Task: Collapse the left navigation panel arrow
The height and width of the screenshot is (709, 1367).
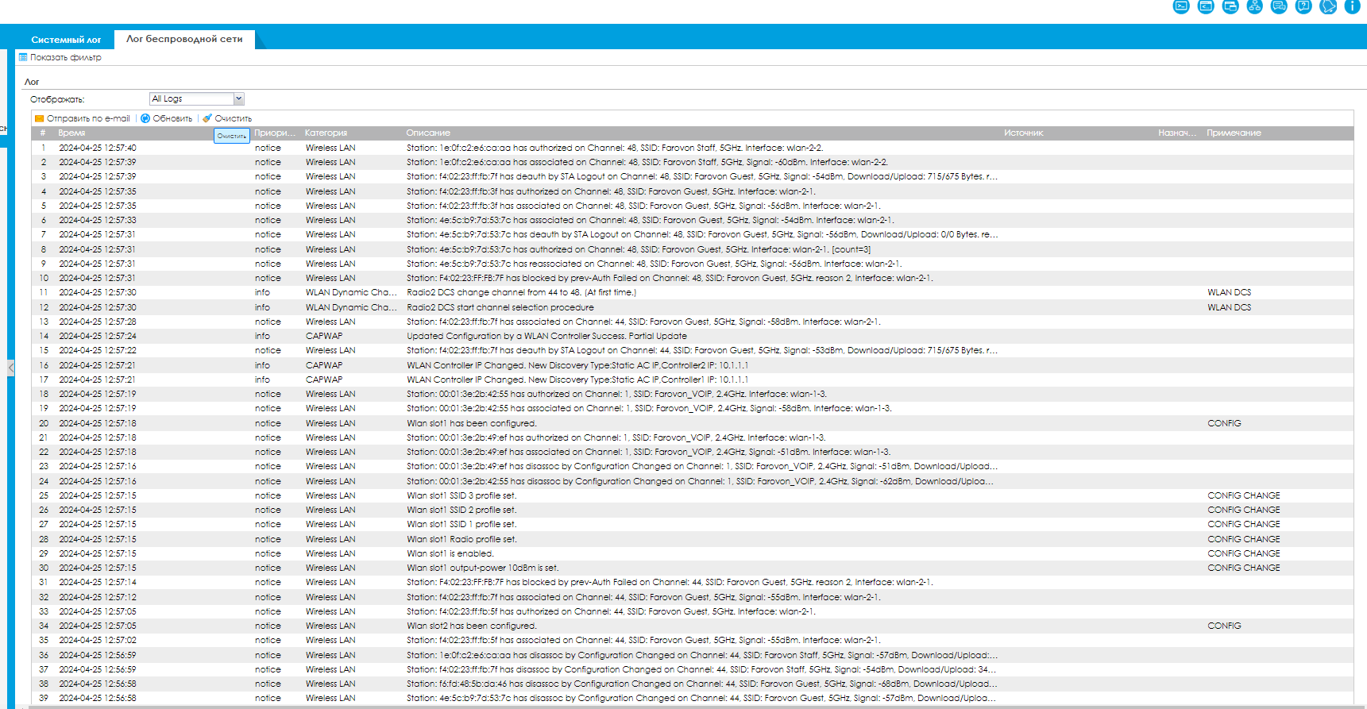Action: click(x=10, y=368)
